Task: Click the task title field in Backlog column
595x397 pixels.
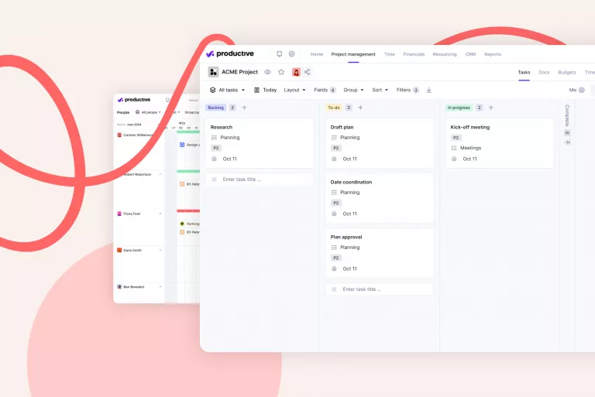Action: (260, 180)
